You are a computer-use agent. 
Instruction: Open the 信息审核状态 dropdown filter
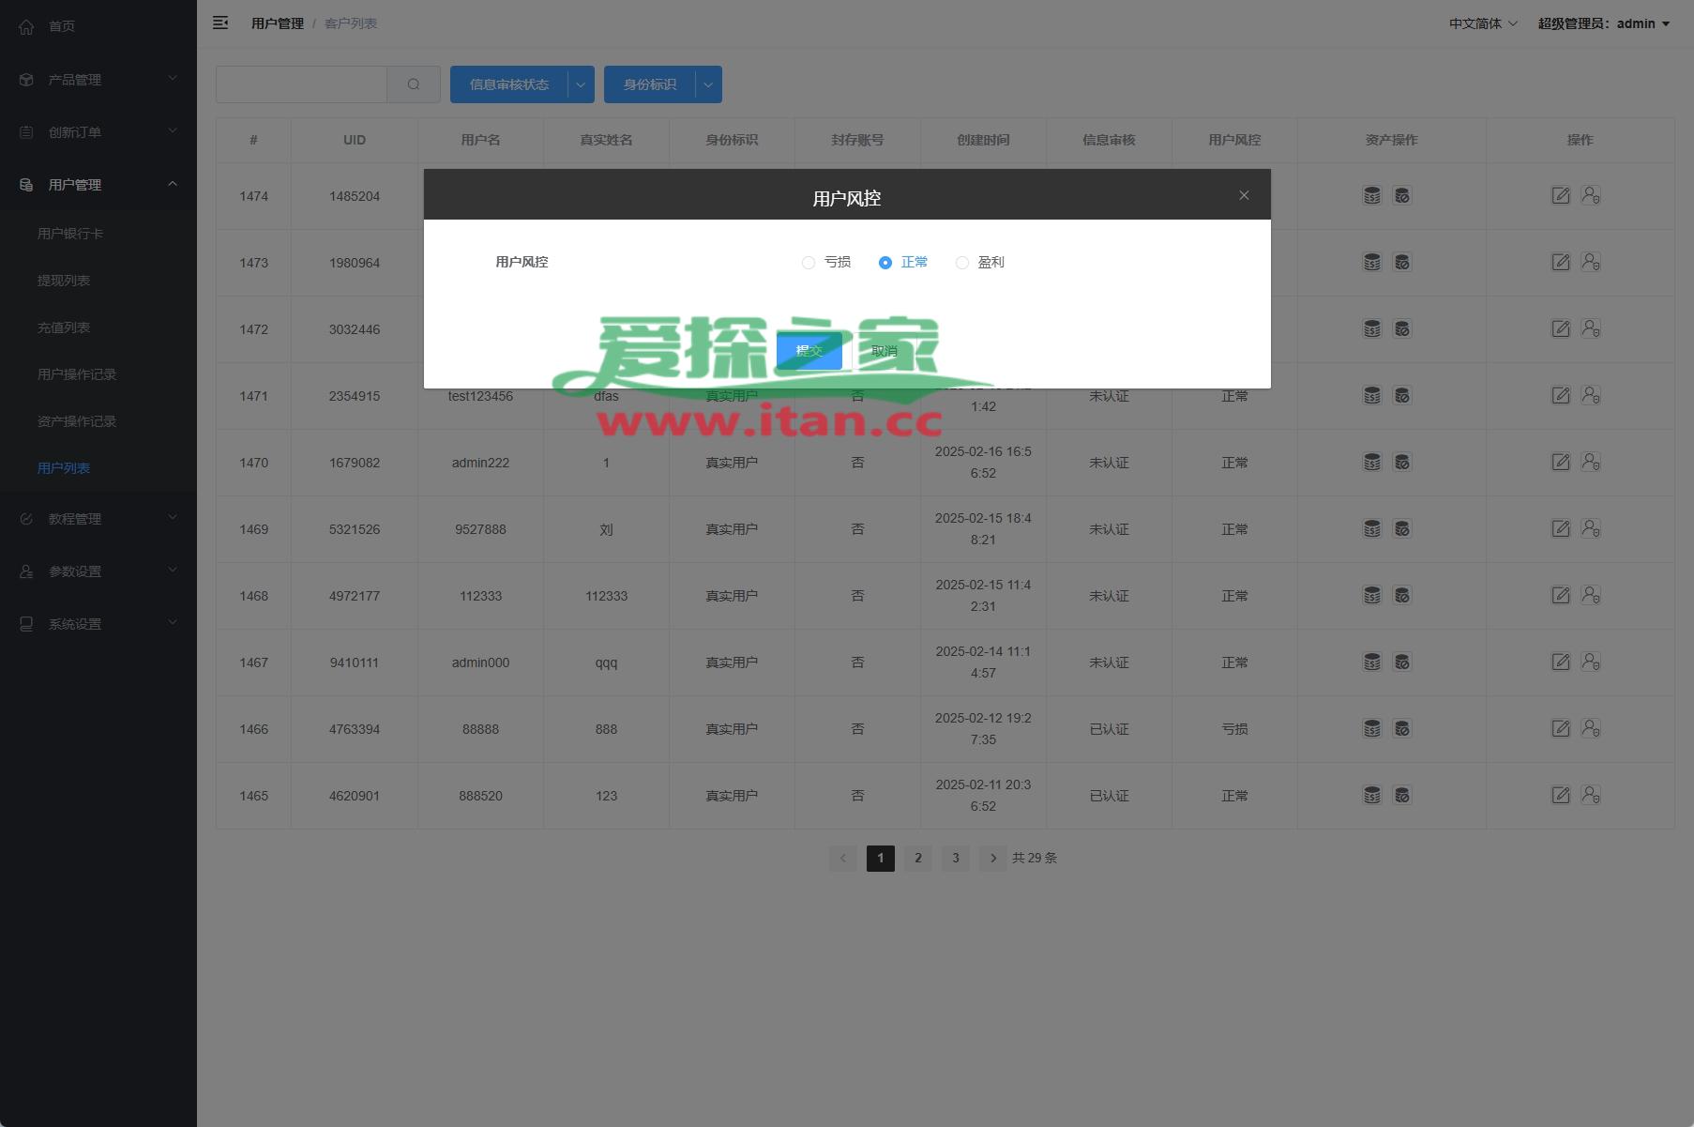[522, 84]
